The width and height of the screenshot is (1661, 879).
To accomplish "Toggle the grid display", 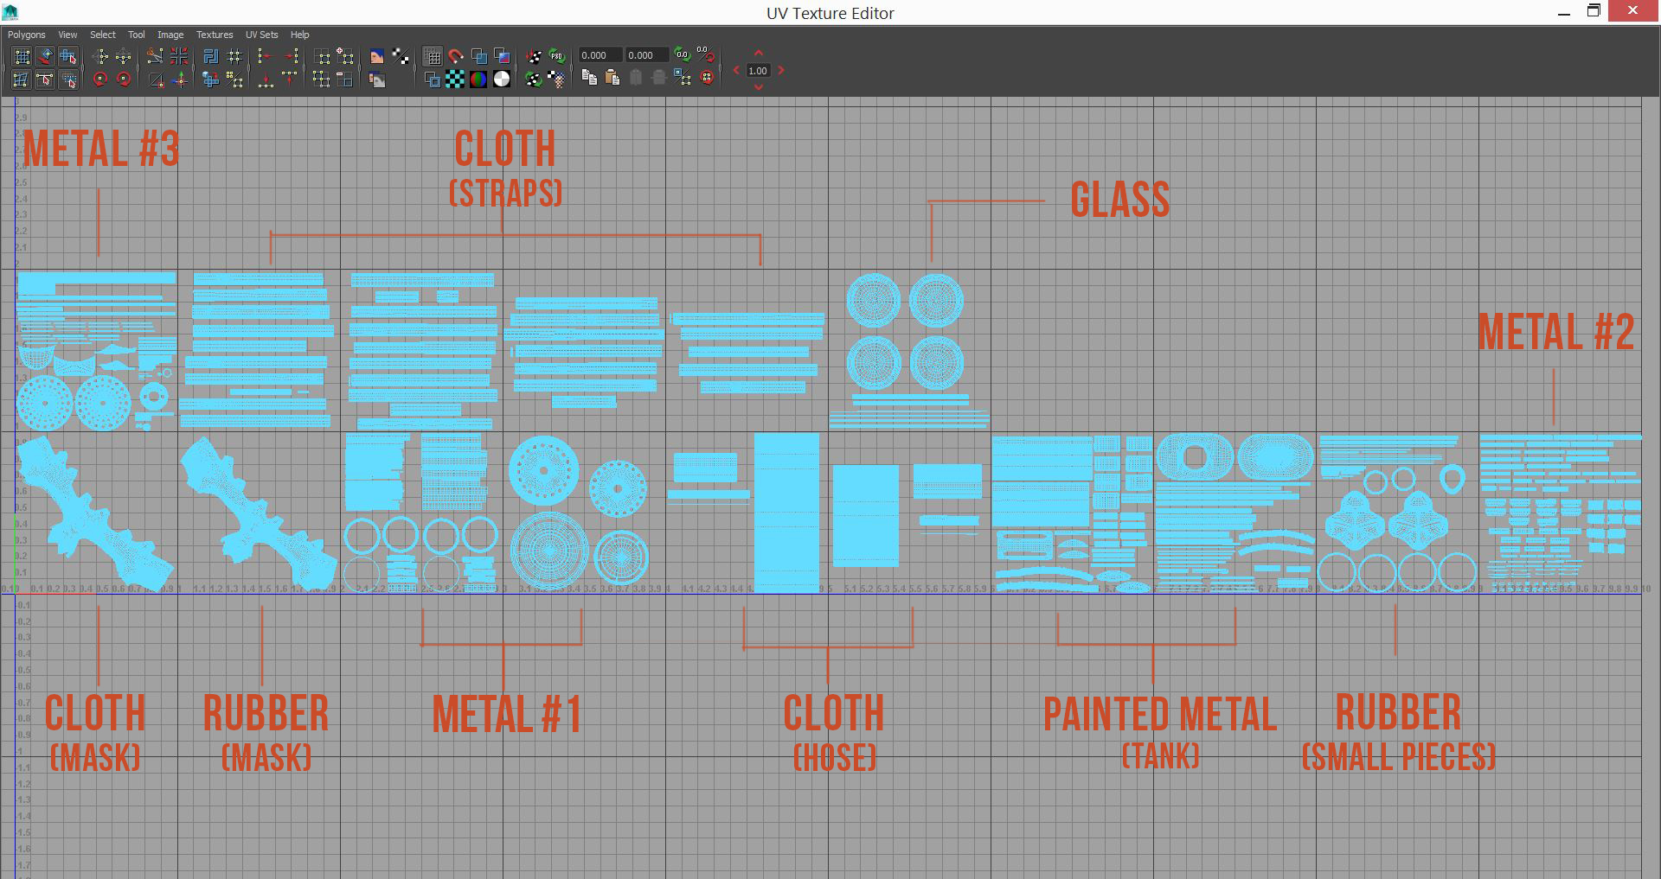I will [433, 56].
